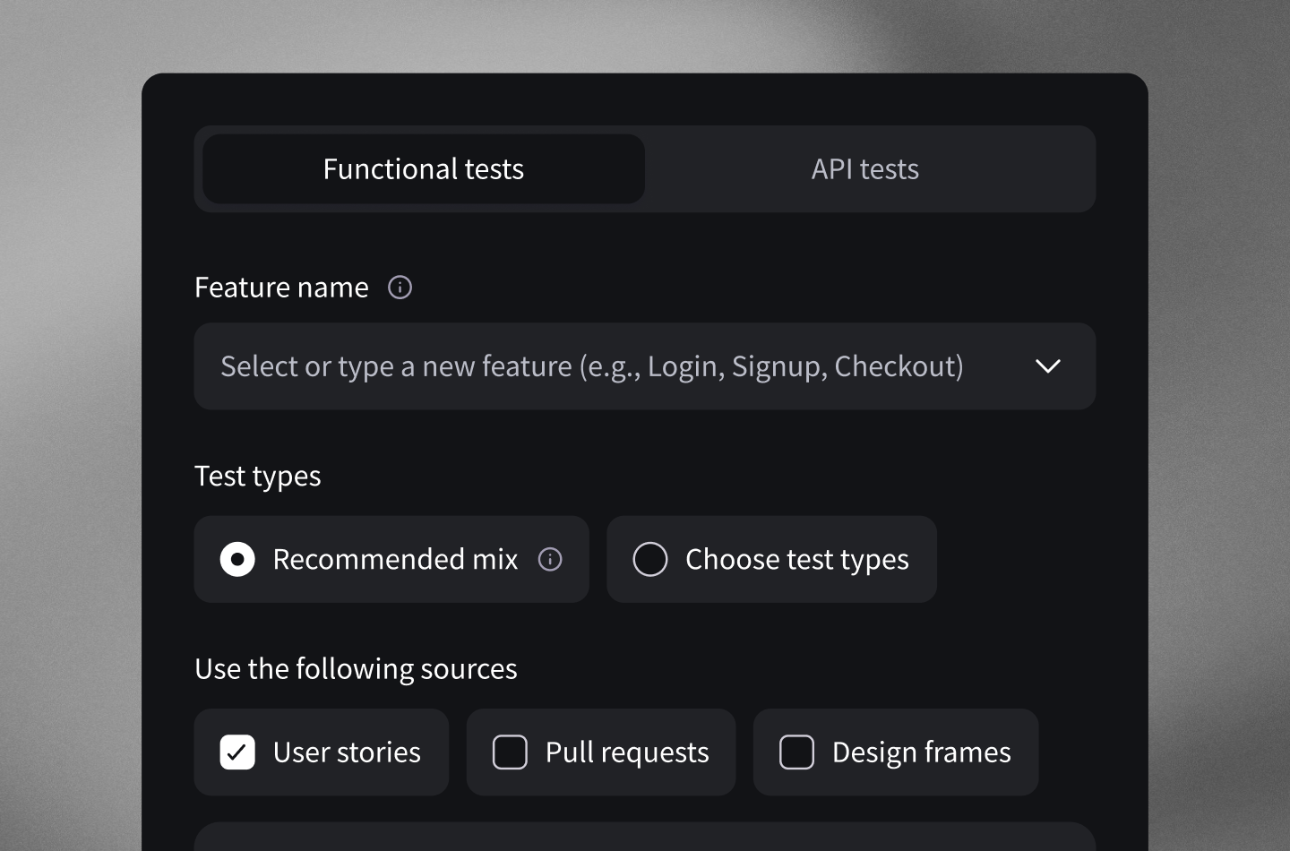The width and height of the screenshot is (1290, 851).
Task: Uncheck the User stories checkbox
Action: pos(237,752)
